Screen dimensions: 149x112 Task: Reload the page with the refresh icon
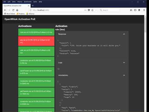coord(13,10)
